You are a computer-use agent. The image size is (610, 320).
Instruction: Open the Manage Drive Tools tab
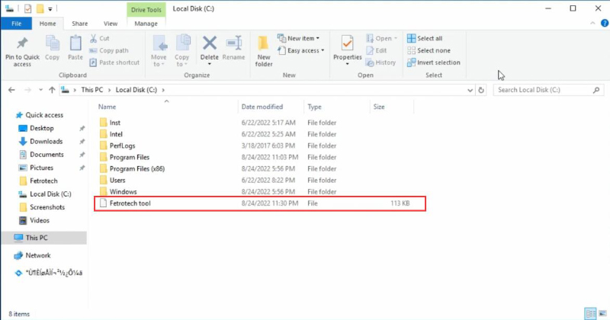coord(146,24)
